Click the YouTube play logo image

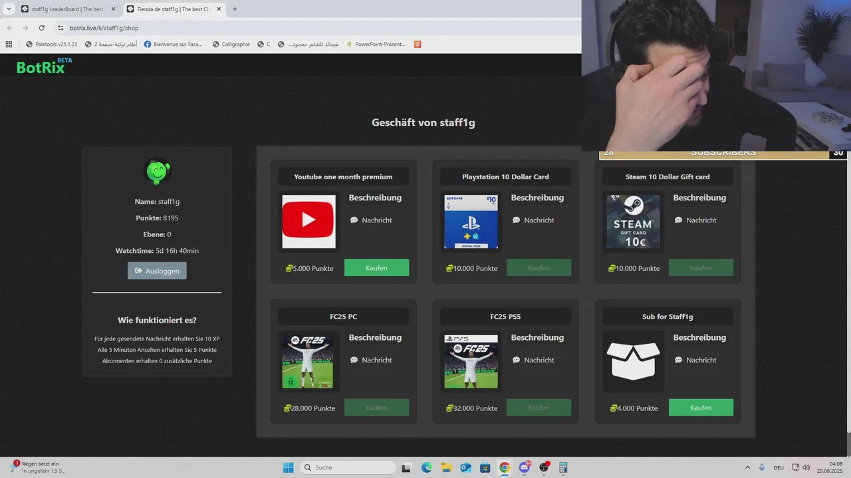308,221
